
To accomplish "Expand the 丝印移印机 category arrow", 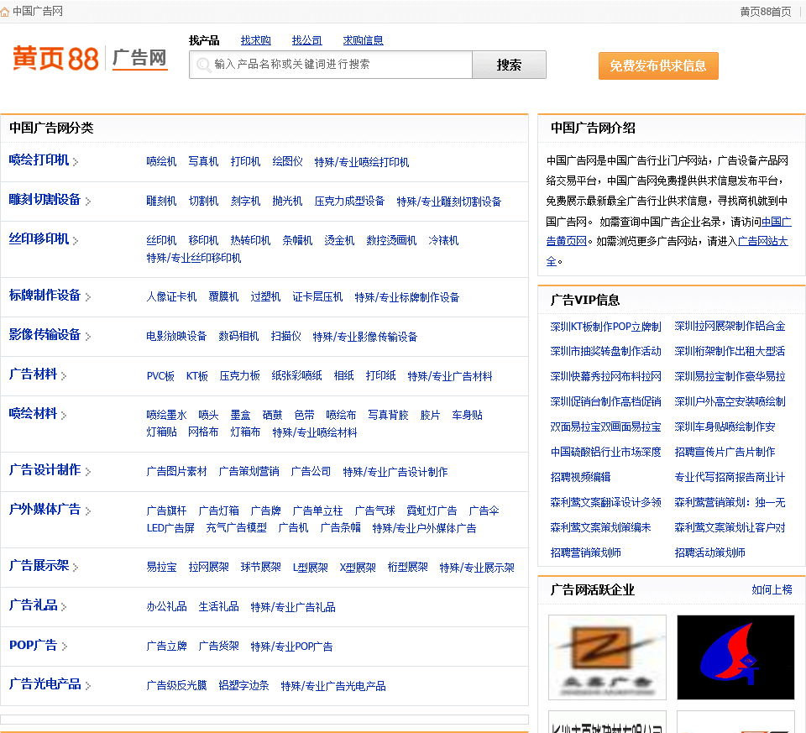I will (76, 241).
